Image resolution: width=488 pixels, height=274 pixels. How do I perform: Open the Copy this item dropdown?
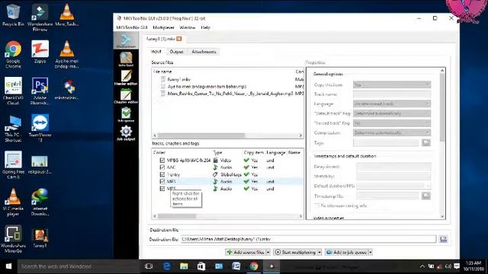pyautogui.click(x=392, y=84)
